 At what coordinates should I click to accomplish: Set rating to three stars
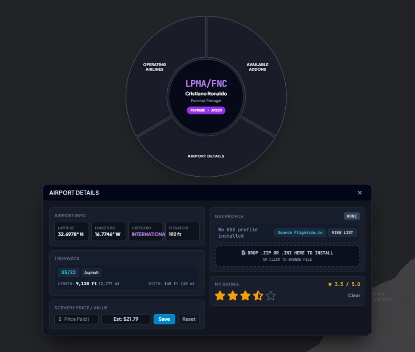pyautogui.click(x=245, y=296)
